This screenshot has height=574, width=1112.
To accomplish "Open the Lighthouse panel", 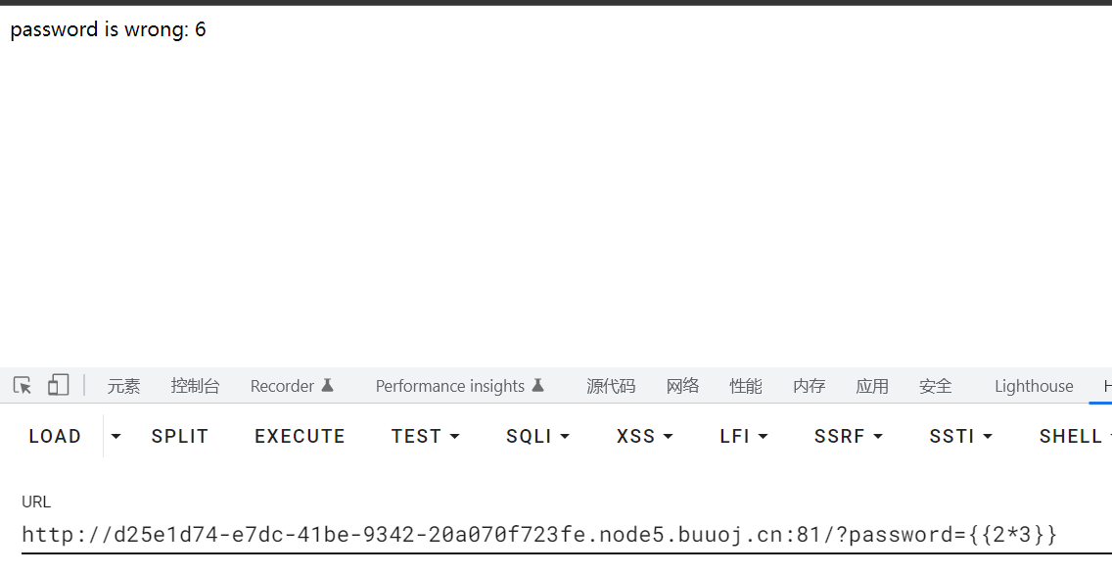I will [1034, 385].
